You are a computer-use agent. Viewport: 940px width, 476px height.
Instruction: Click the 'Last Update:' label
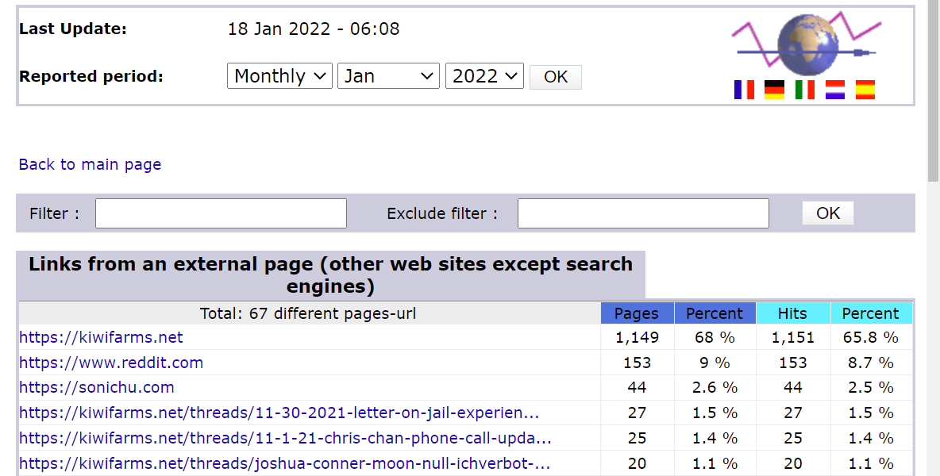click(x=73, y=29)
